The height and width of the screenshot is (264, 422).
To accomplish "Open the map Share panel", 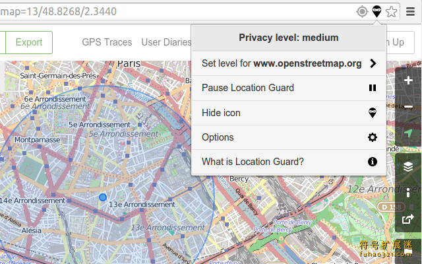I will tap(408, 219).
